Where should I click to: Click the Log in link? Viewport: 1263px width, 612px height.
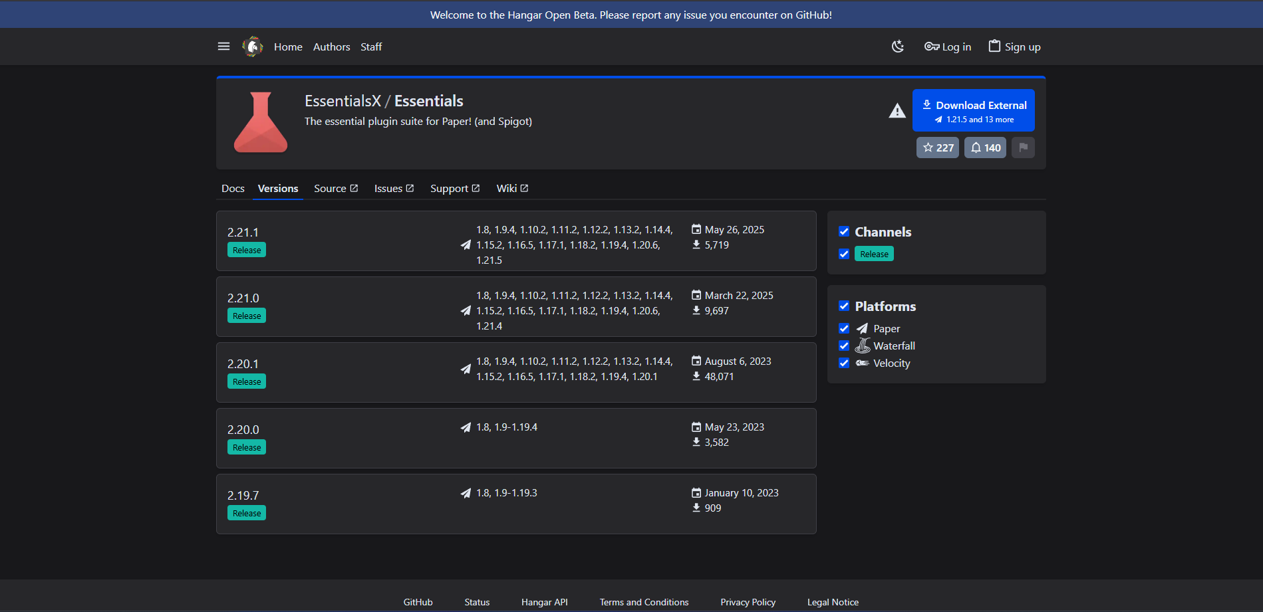click(948, 47)
